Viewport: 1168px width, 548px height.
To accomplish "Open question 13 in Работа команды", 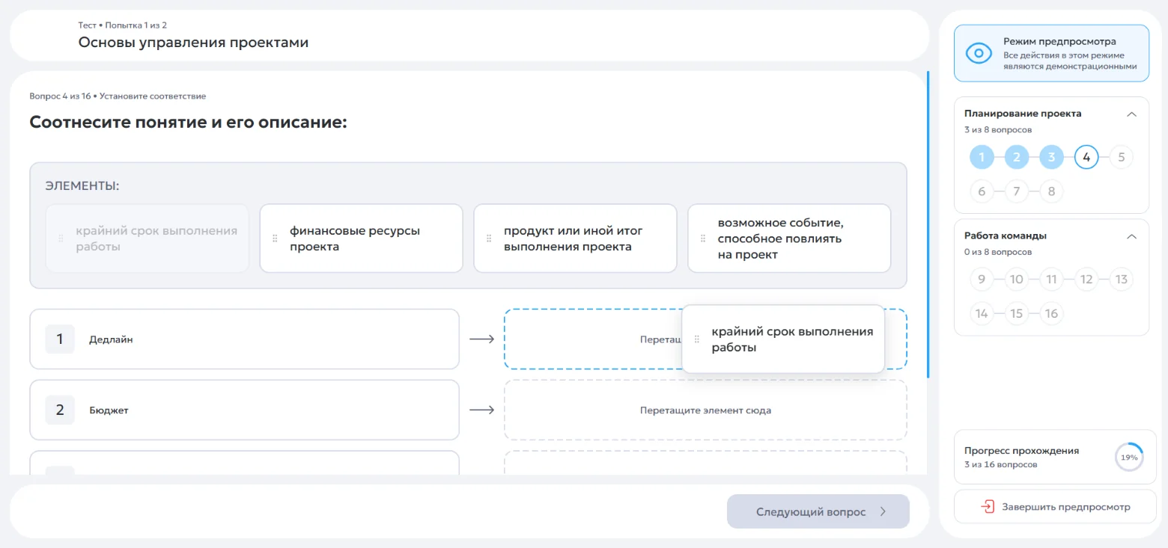I will coord(1121,280).
